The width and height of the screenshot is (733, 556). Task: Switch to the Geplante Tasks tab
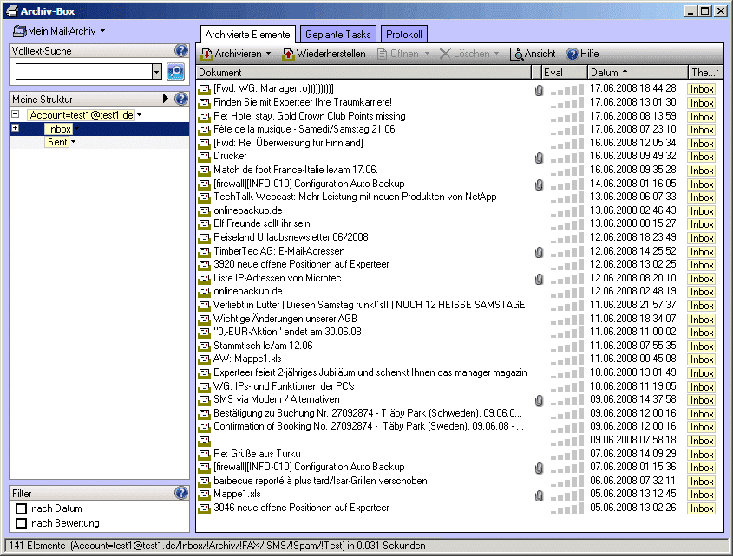point(337,35)
